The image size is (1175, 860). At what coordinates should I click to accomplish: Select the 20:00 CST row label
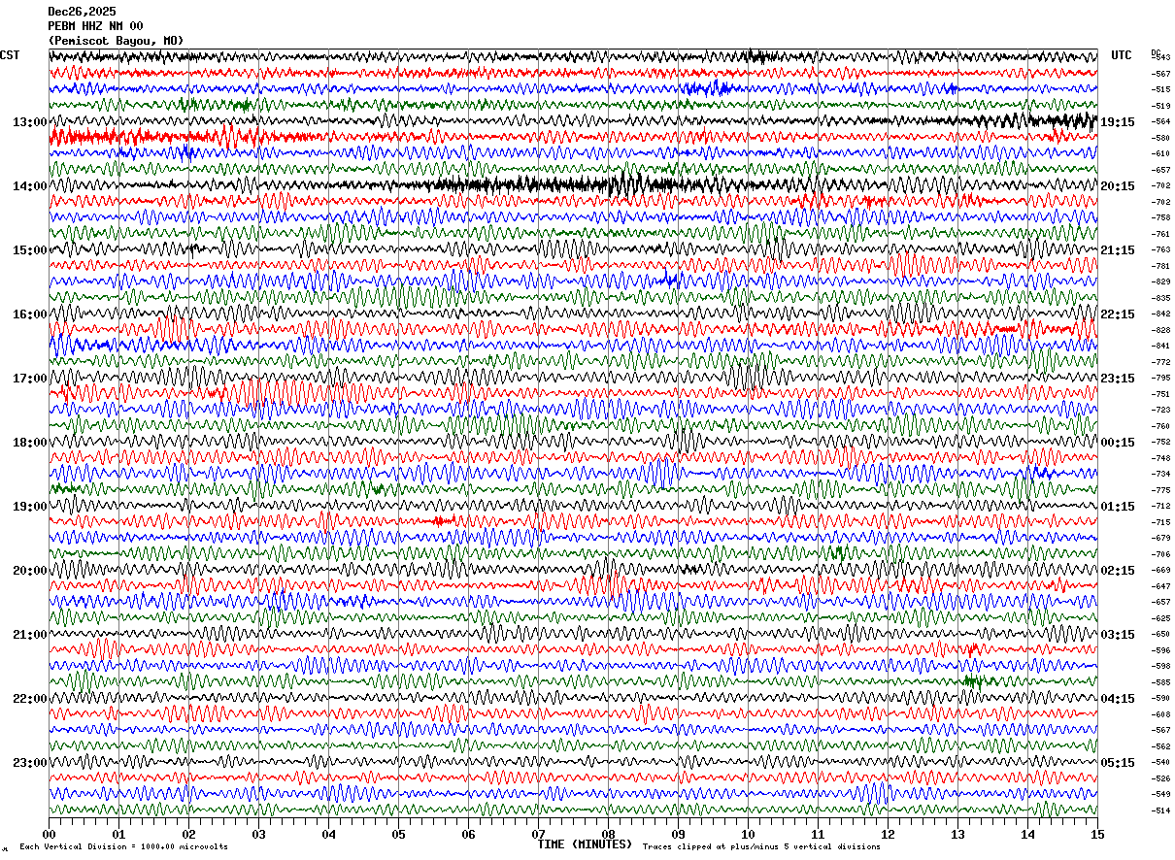coord(29,571)
